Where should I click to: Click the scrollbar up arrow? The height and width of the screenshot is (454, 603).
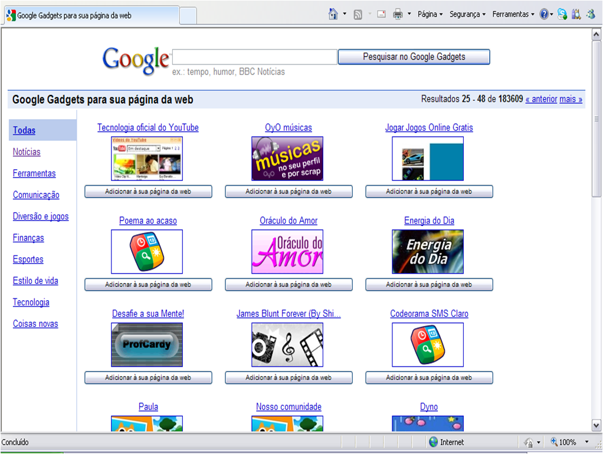(596, 35)
